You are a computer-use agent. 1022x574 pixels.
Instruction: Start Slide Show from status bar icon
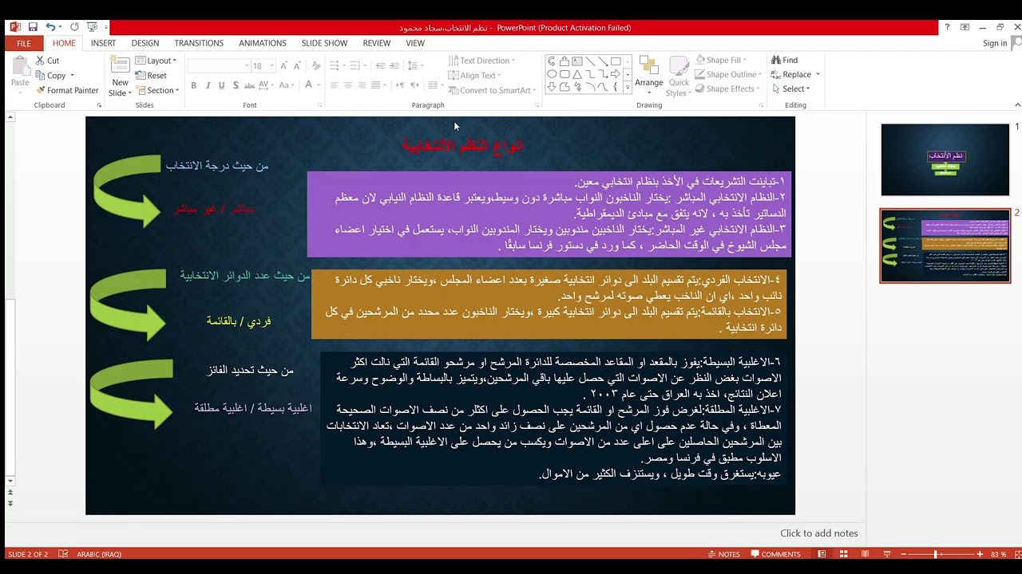887,554
